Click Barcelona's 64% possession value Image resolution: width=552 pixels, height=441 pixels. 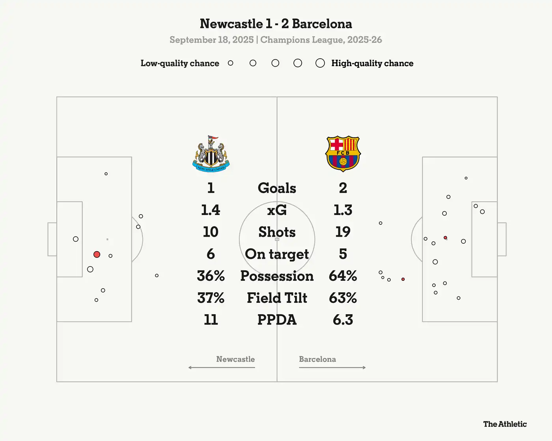[x=343, y=276]
